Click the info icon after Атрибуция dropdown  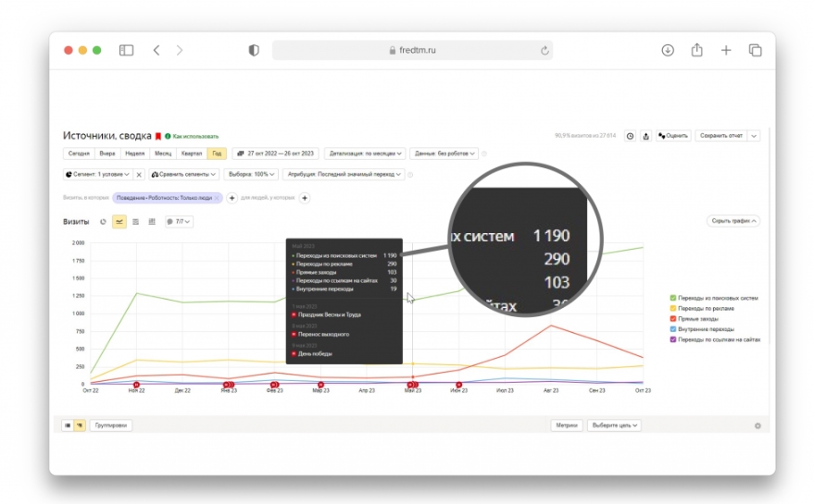(410, 175)
